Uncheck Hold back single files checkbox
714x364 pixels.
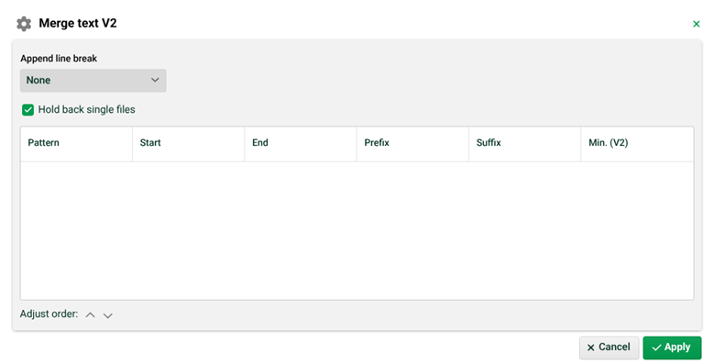[27, 110]
